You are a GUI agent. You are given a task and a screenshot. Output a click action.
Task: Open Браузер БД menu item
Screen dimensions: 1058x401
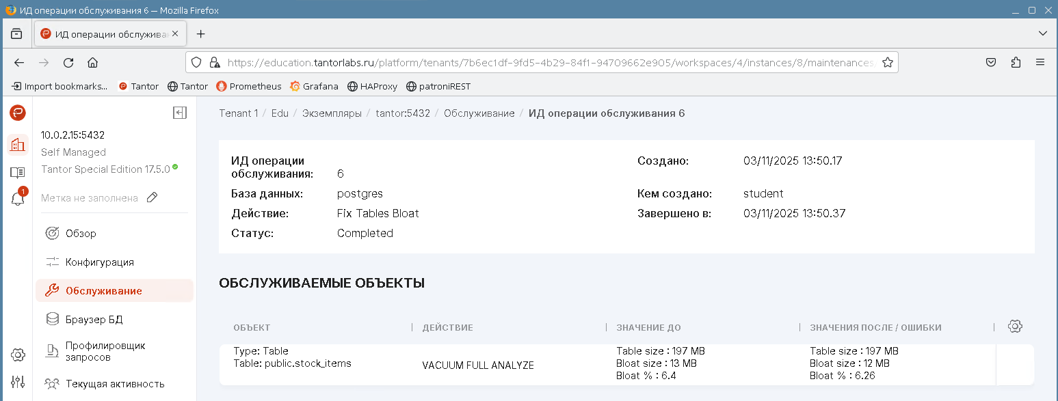click(x=94, y=320)
